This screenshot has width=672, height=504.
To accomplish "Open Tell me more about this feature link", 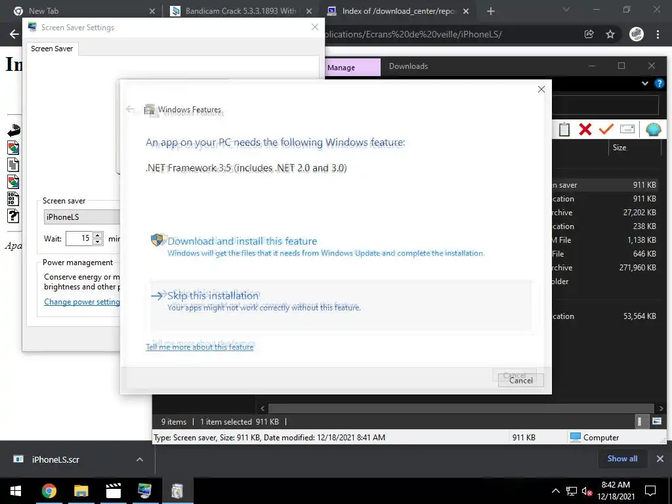I will (199, 346).
